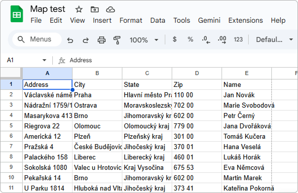Select row 1 header

11,84
